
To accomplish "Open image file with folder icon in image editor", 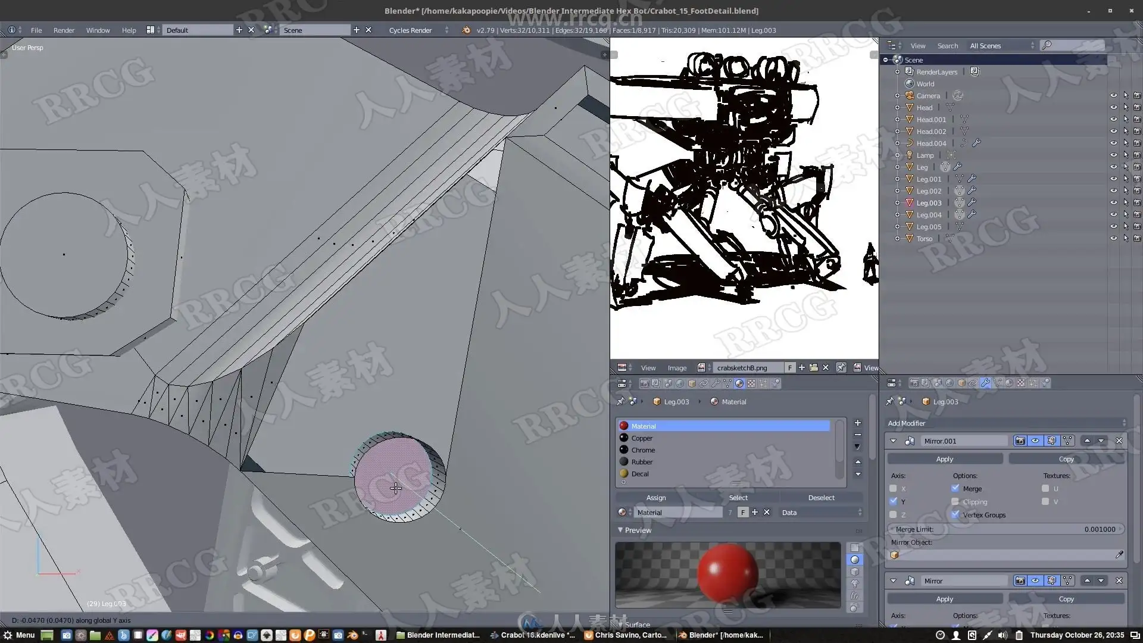I will click(x=814, y=367).
